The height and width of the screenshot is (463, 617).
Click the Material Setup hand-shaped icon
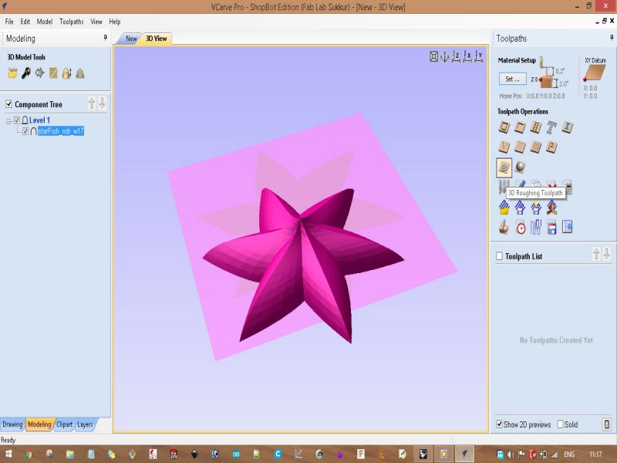click(x=504, y=227)
